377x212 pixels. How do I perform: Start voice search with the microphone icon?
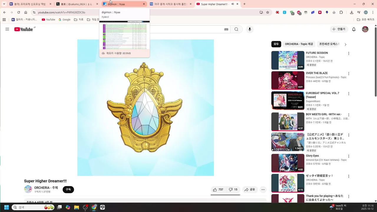pyautogui.click(x=250, y=29)
